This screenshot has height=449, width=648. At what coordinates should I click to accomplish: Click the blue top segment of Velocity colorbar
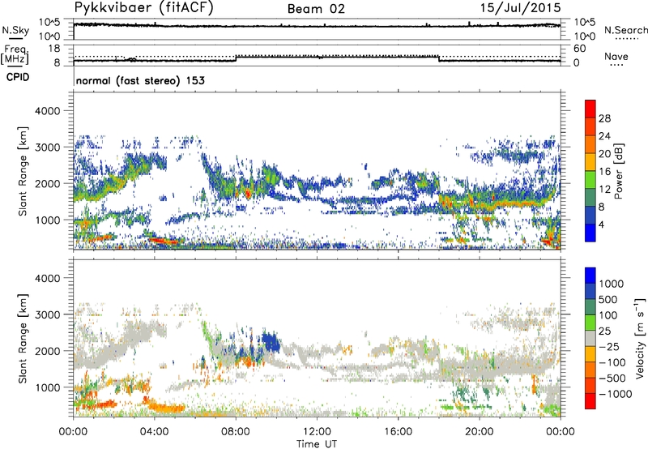(590, 276)
